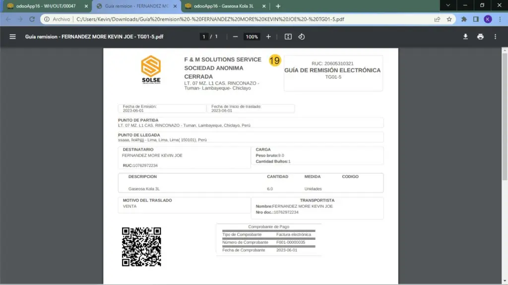
Task: Print the Guía remisión document
Action: (x=480, y=37)
